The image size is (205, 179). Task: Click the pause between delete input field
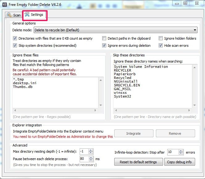[84, 159]
